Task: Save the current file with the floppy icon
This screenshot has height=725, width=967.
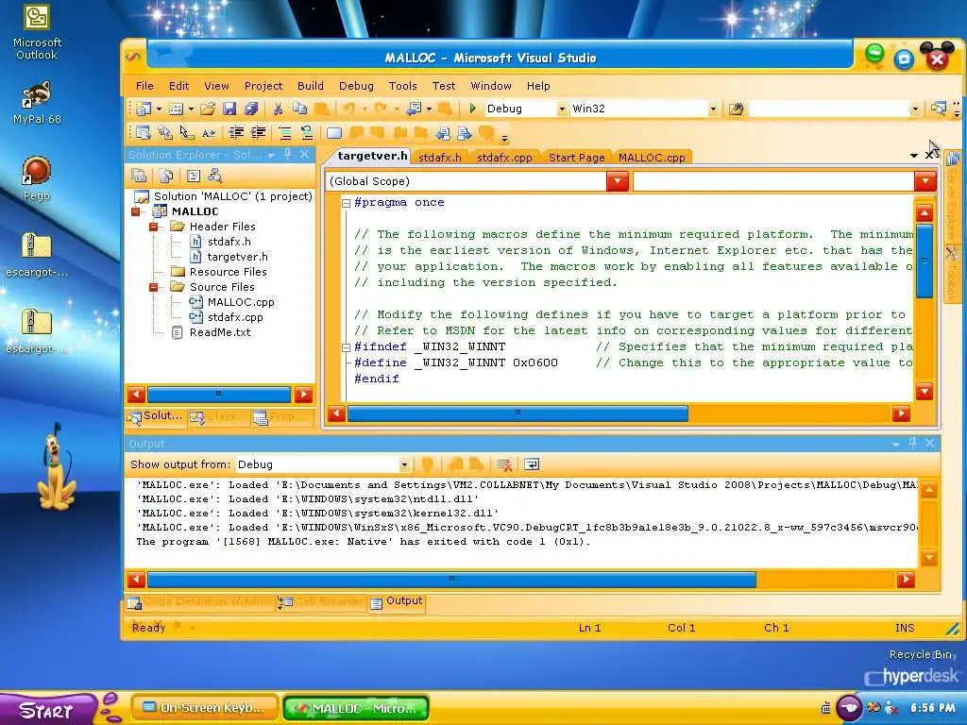Action: coord(229,110)
